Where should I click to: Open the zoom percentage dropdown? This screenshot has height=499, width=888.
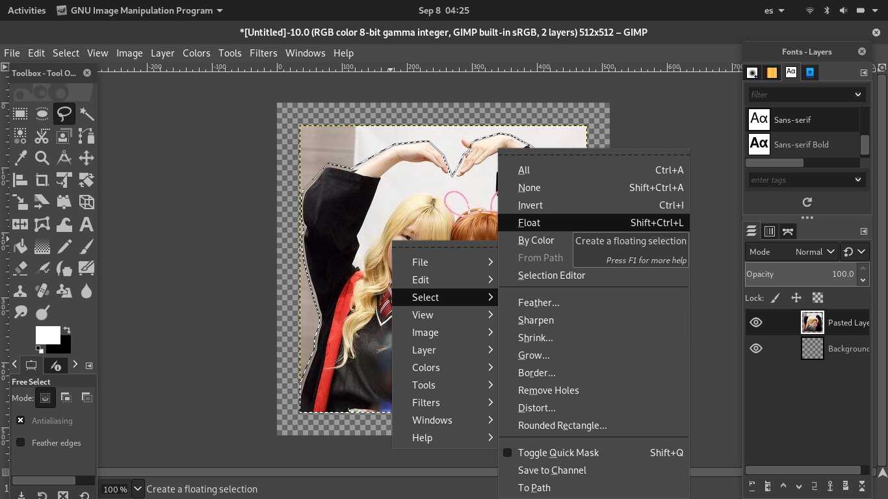(x=137, y=489)
